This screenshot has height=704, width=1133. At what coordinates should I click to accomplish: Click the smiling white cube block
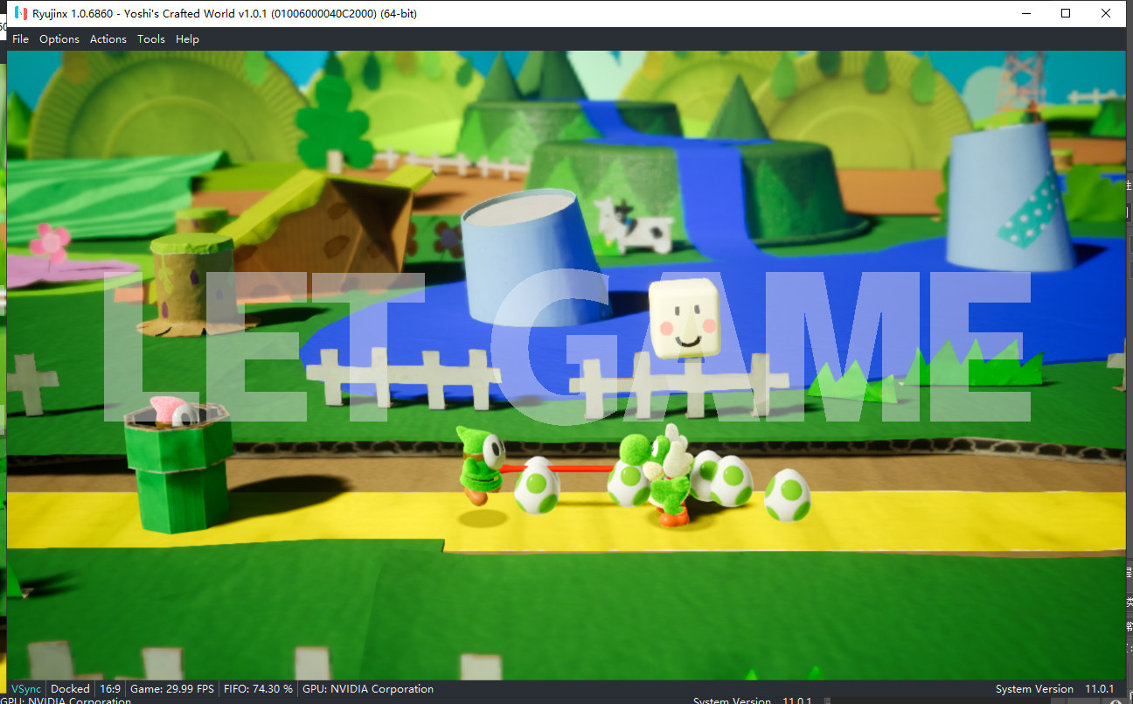[683, 317]
